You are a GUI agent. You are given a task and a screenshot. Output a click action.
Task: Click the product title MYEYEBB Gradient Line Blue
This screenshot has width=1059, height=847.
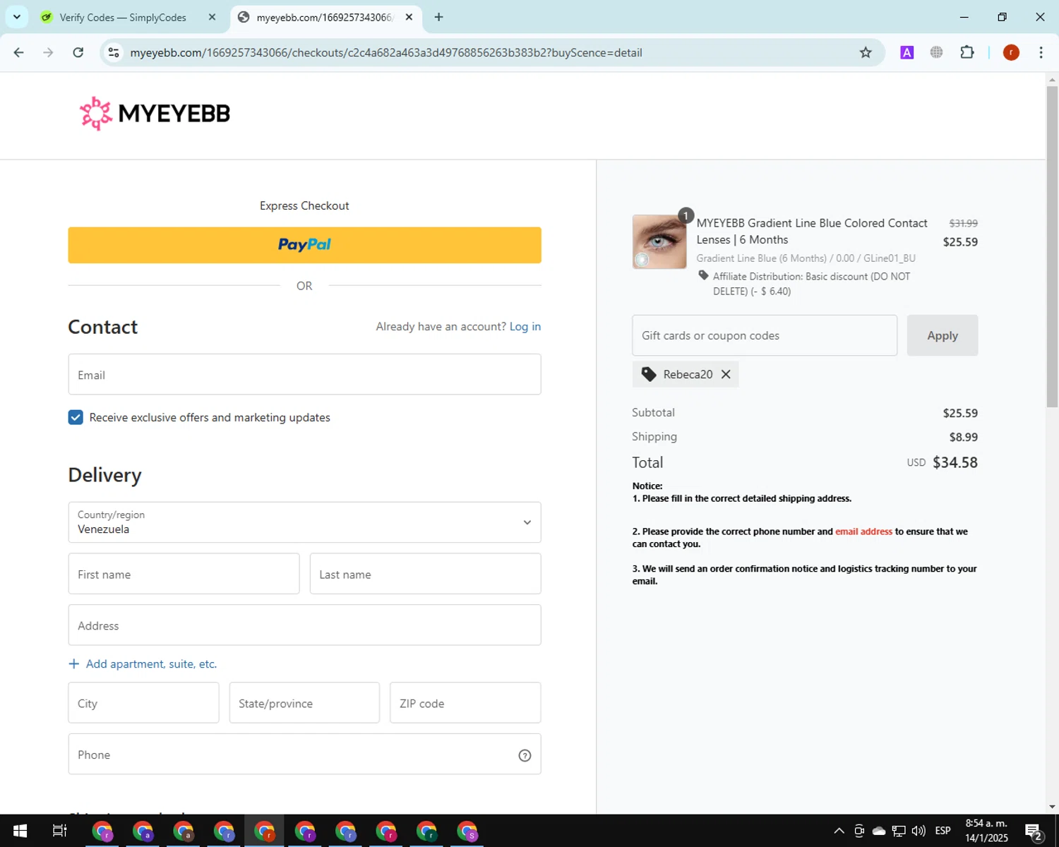click(812, 232)
